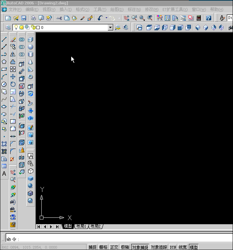This screenshot has height=250, width=233.
Task: Open the 修改(M) menu
Action: tap(152, 9)
